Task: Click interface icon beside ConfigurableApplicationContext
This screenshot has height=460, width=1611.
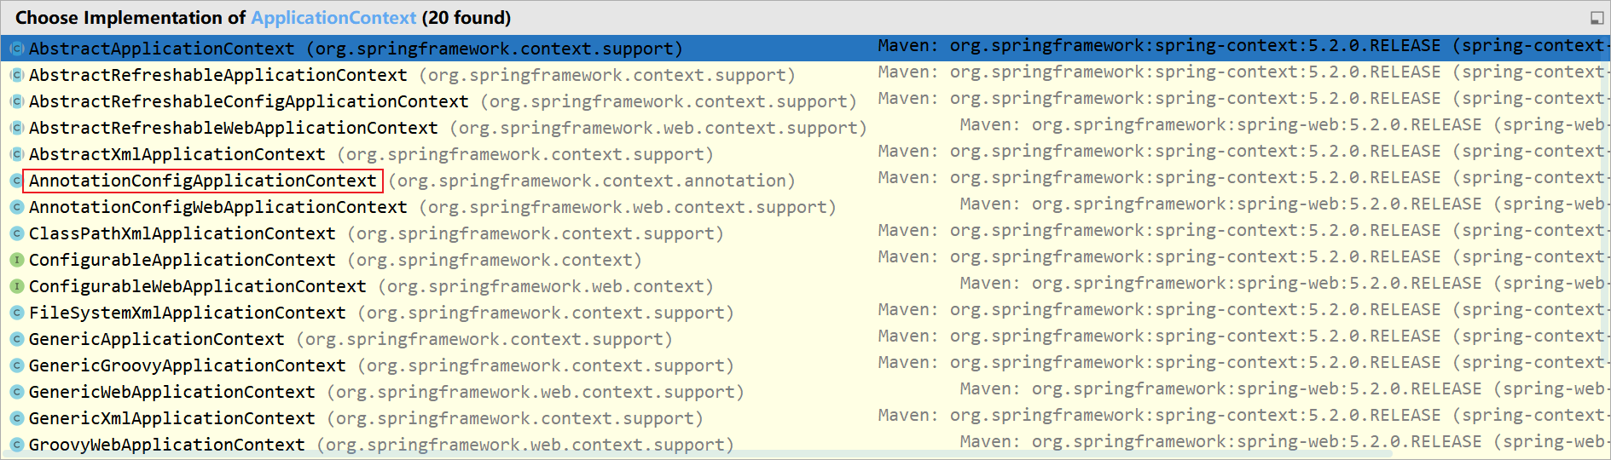Action: [16, 261]
